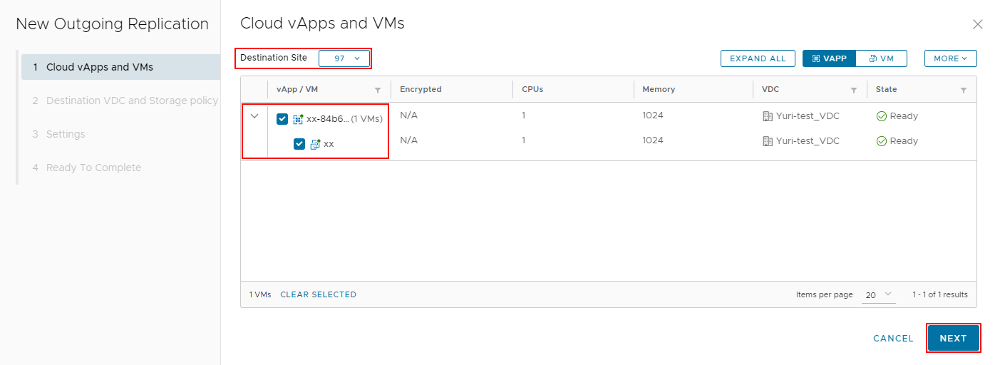Close the New Outgoing Replication dialog
Viewport: 995px width, 365px height.
[x=978, y=24]
